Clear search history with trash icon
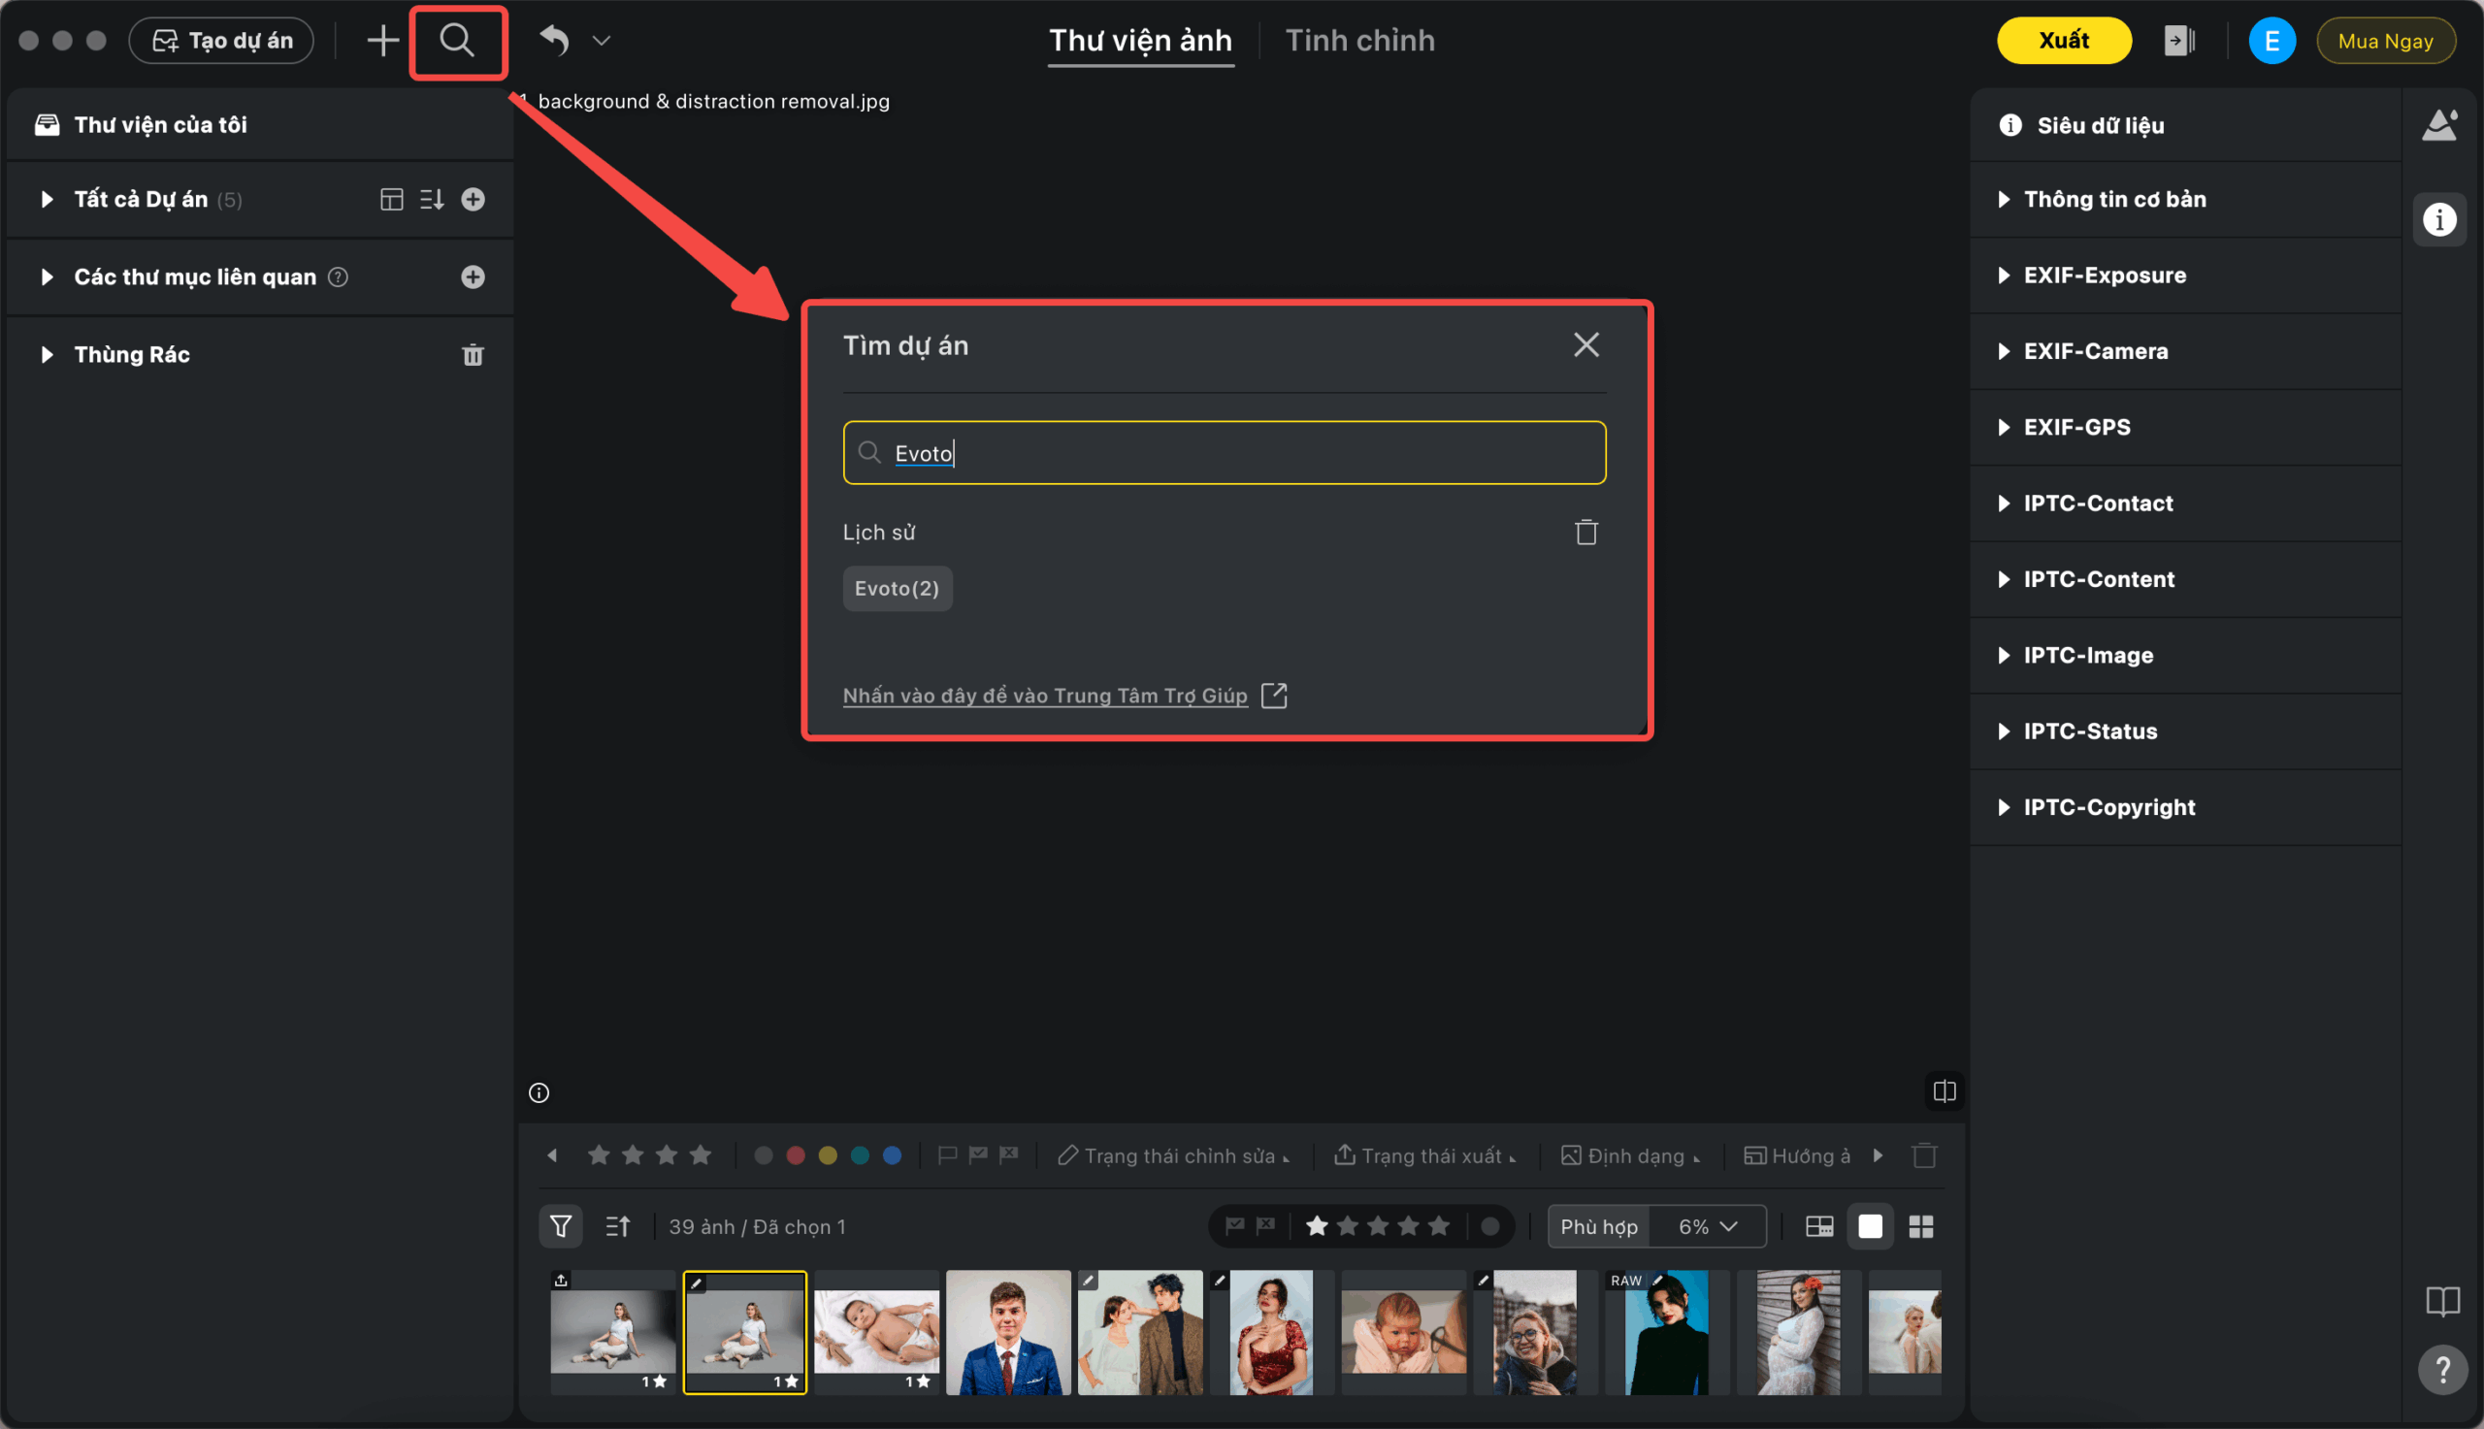This screenshot has height=1429, width=2484. click(x=1586, y=532)
